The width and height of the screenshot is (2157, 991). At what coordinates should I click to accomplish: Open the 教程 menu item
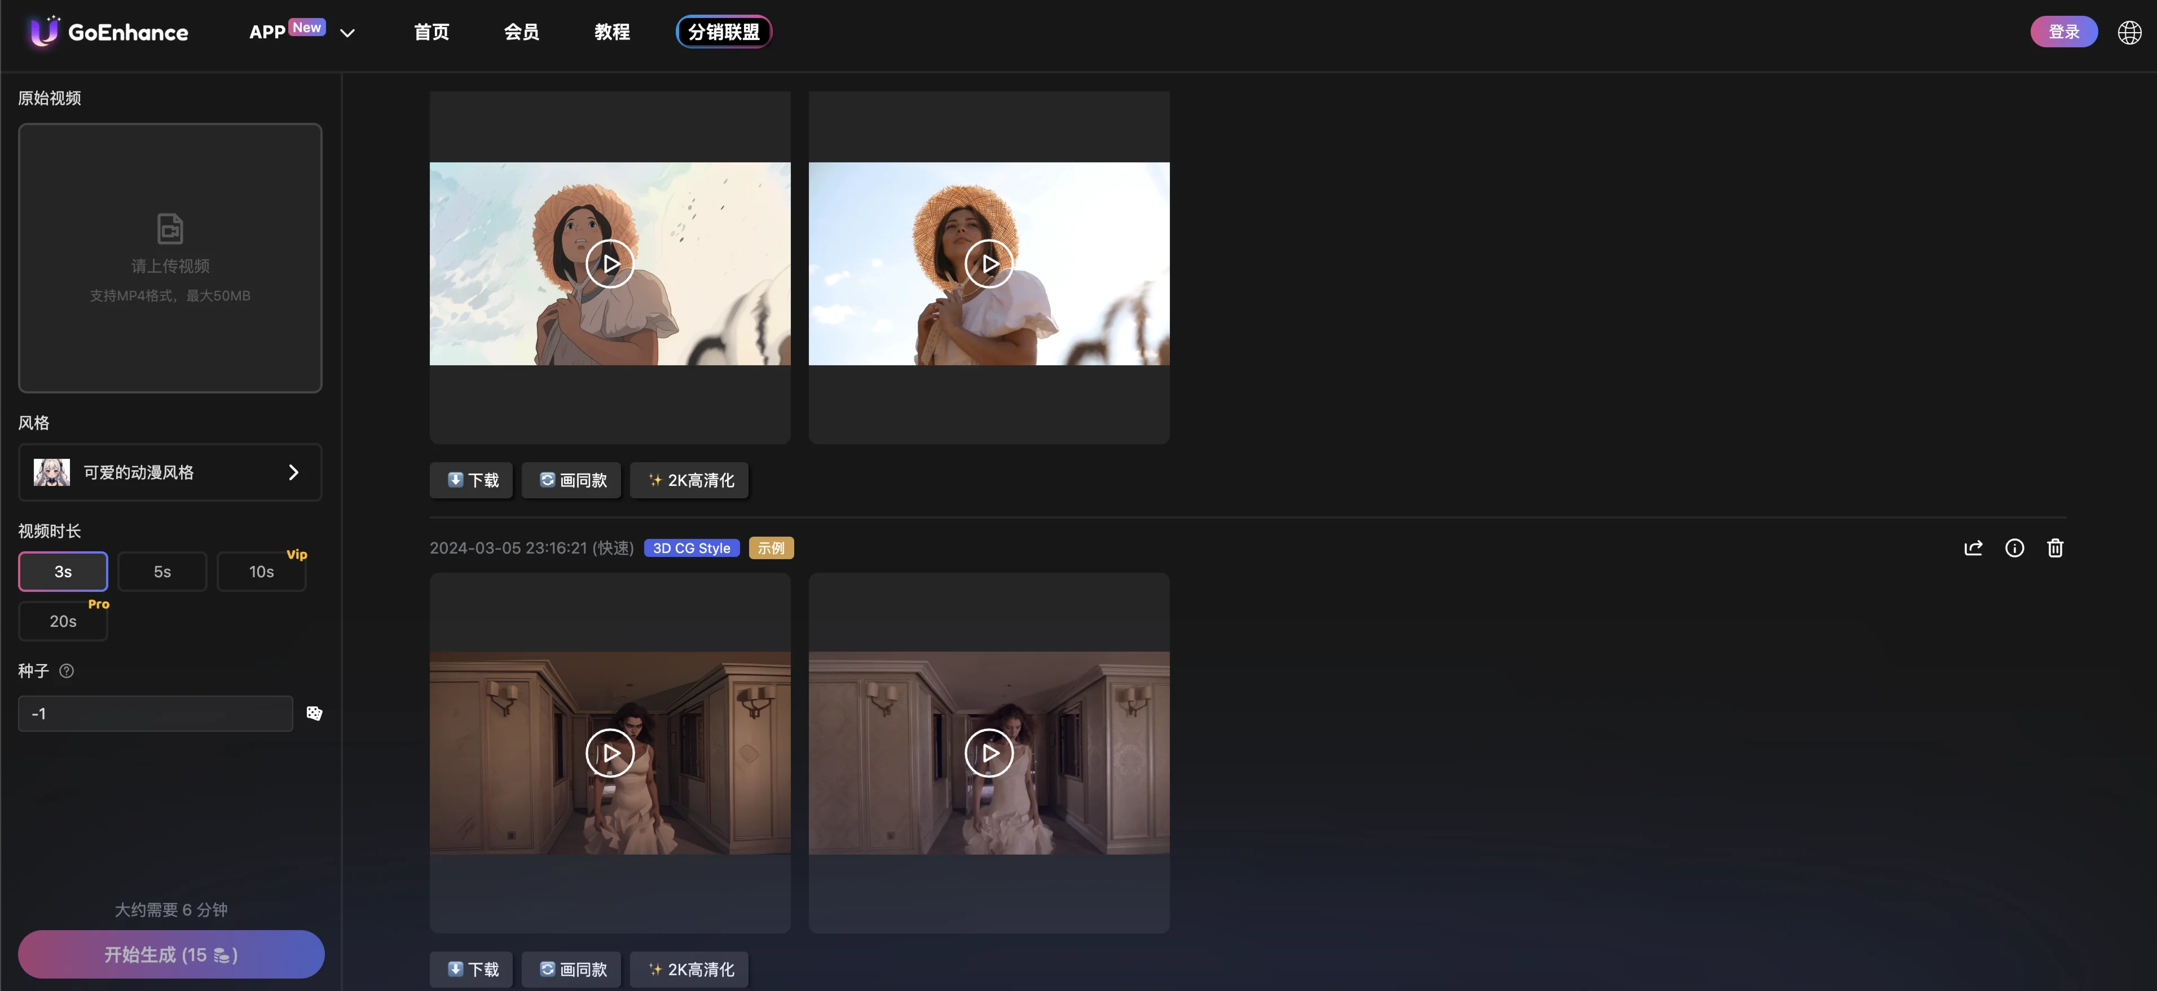click(x=611, y=33)
